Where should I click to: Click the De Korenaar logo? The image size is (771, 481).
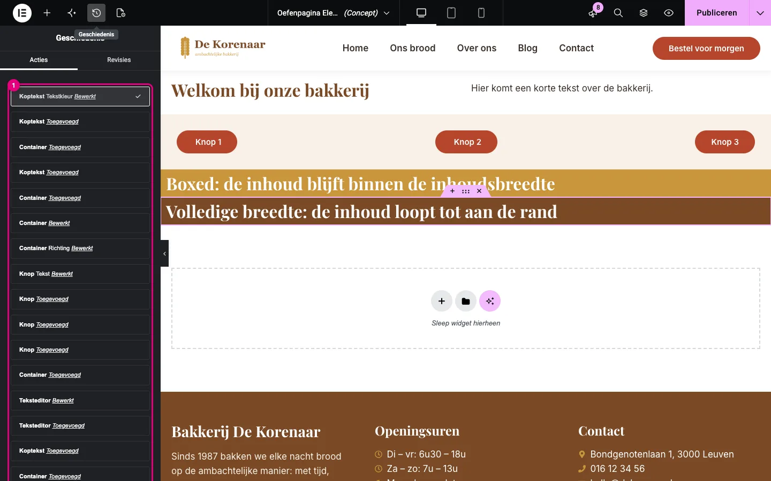pyautogui.click(x=223, y=48)
